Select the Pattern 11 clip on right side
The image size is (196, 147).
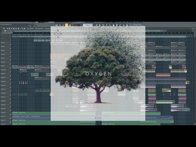(x=163, y=47)
